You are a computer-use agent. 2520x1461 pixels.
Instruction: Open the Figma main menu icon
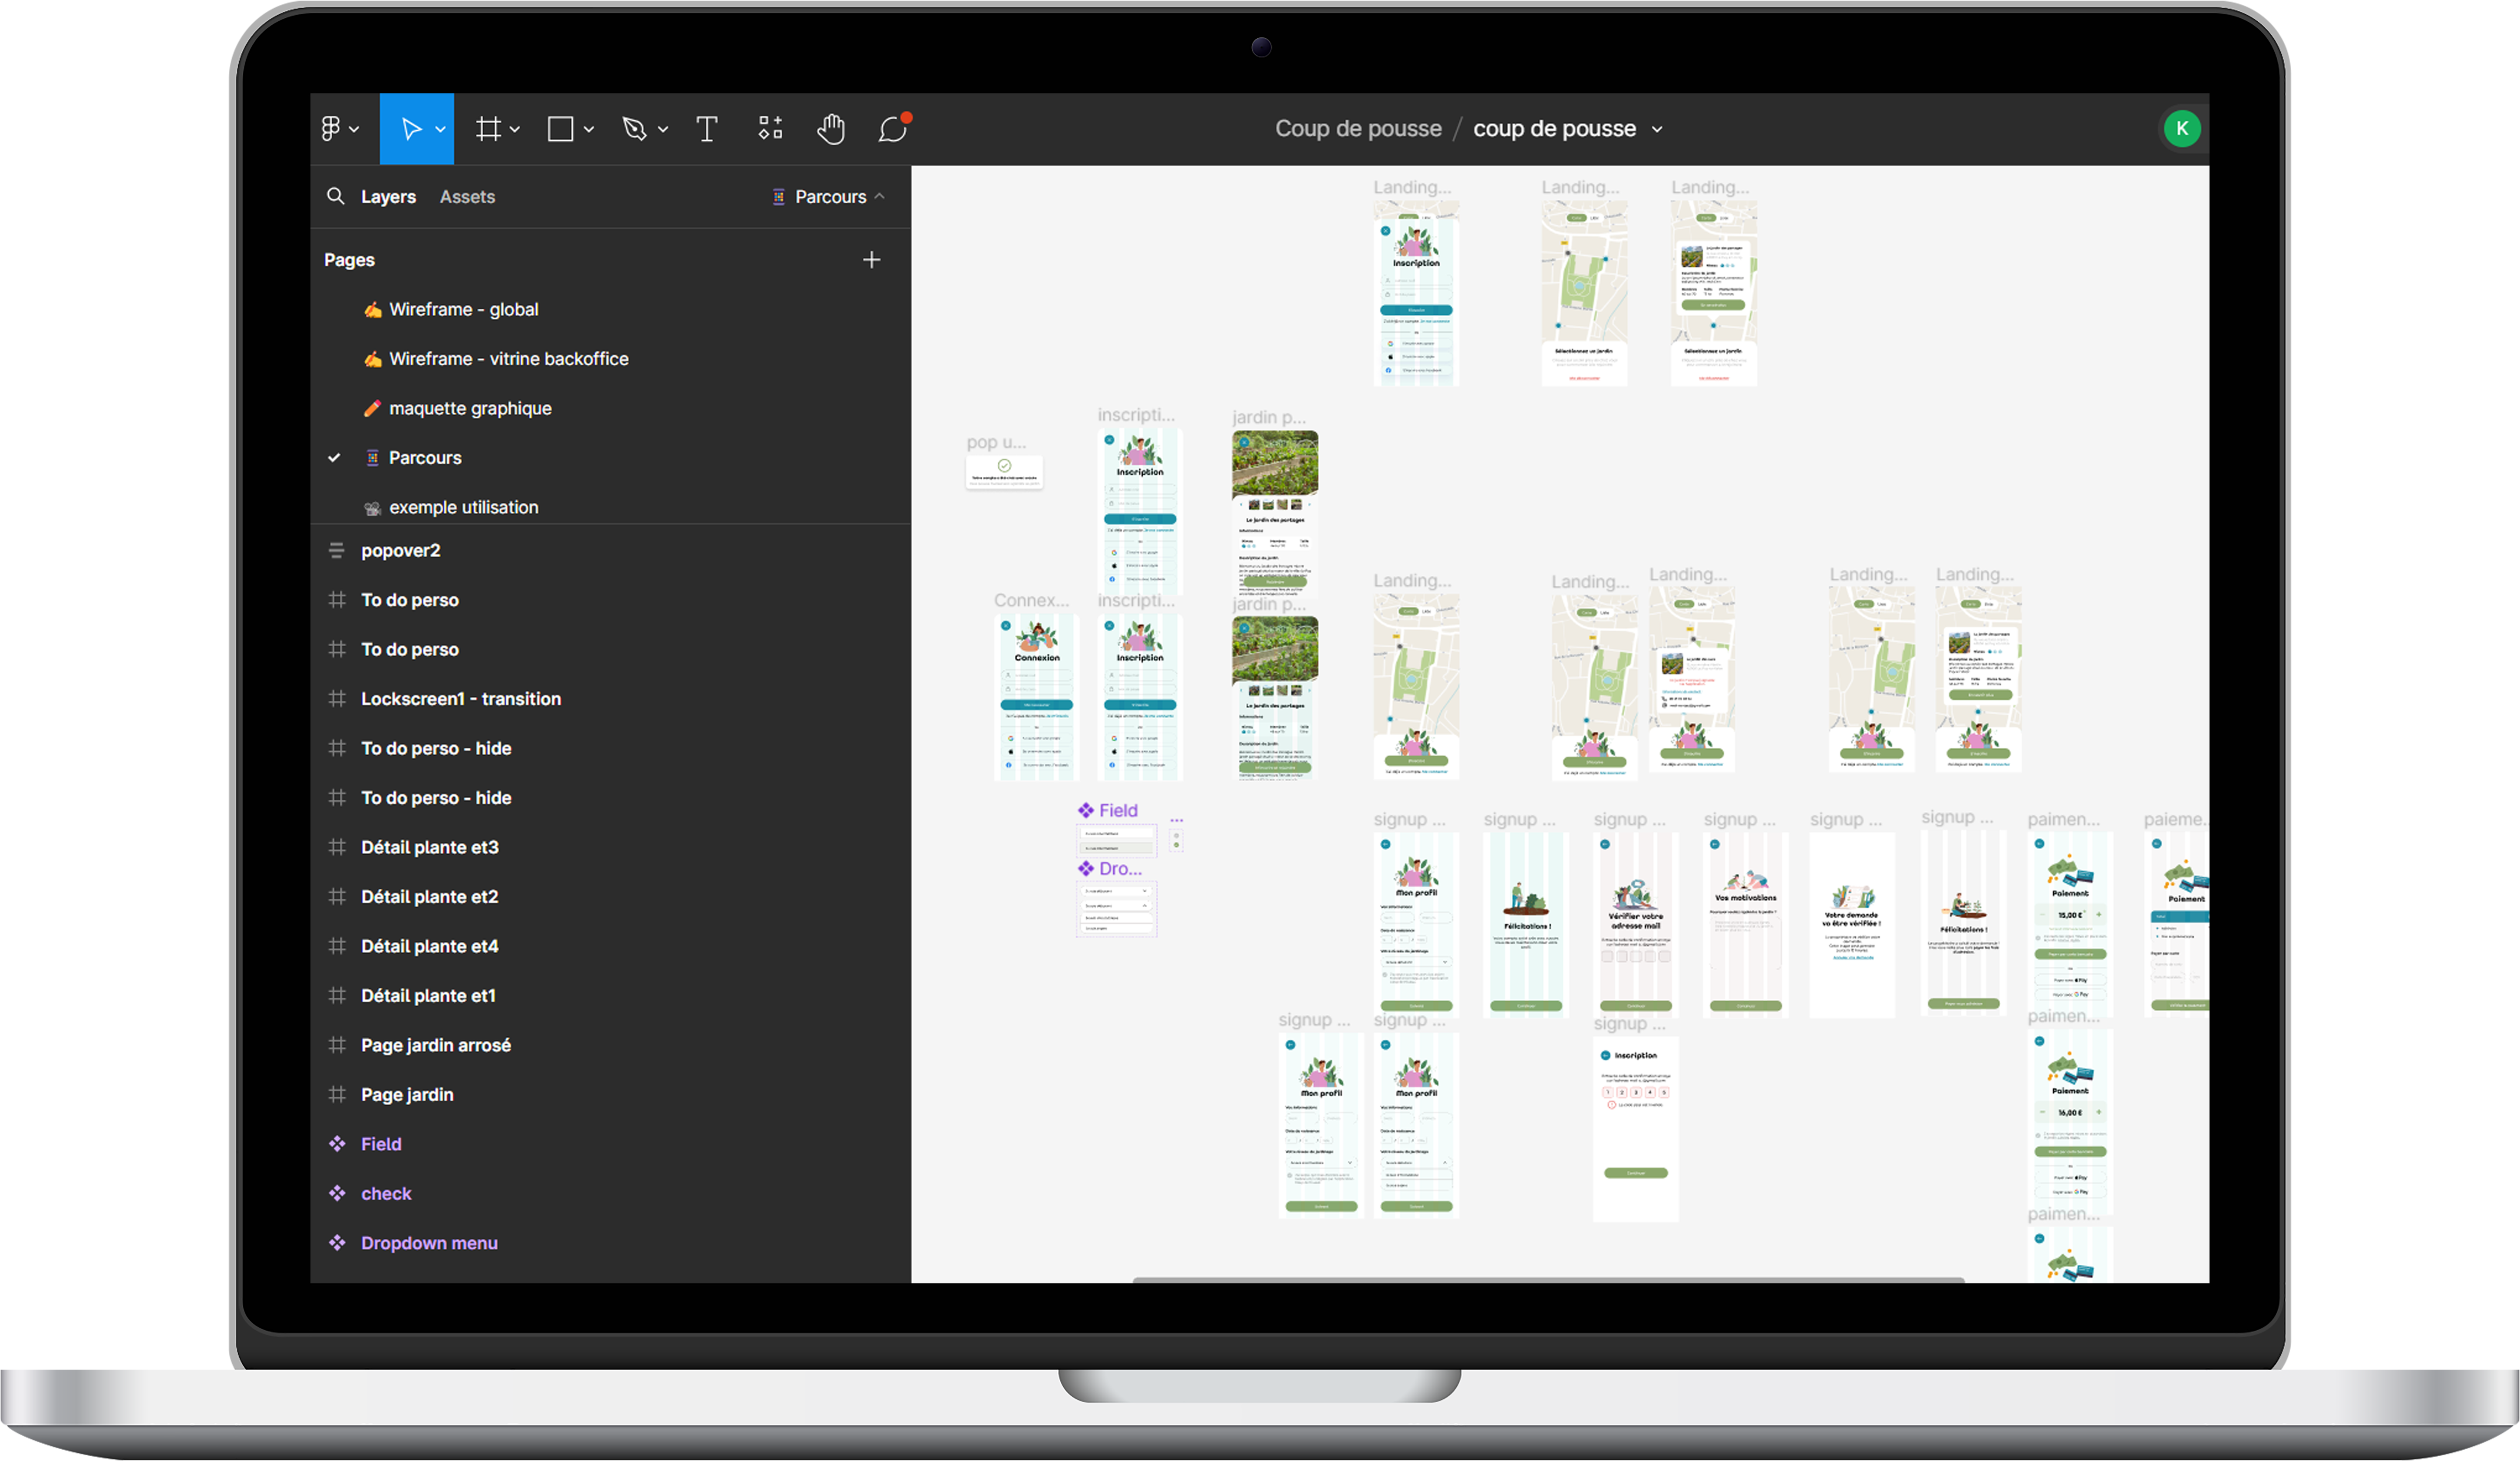pyautogui.click(x=331, y=129)
